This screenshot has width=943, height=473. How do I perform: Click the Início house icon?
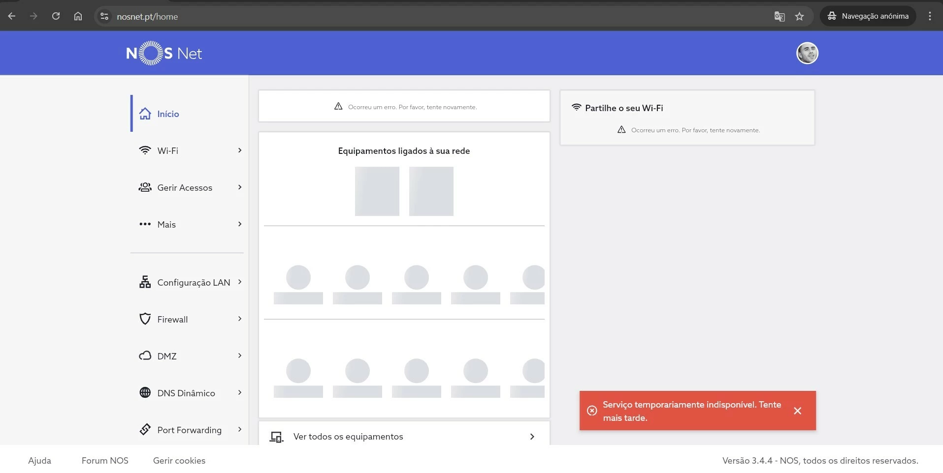145,114
